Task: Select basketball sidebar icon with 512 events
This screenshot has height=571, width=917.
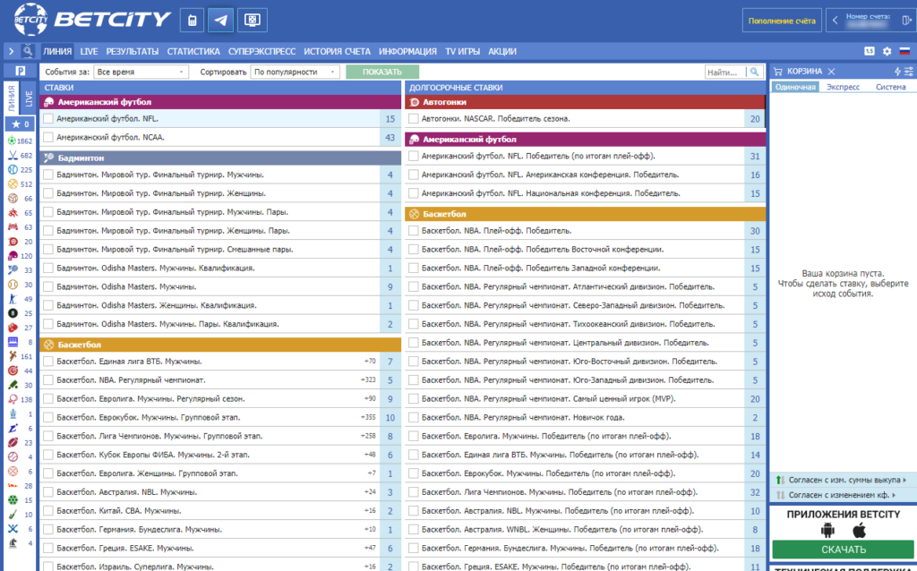Action: (13, 184)
